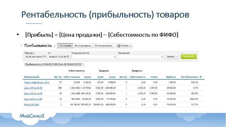
Task: Click the 27,64% profitability value
Action: pos(195,82)
